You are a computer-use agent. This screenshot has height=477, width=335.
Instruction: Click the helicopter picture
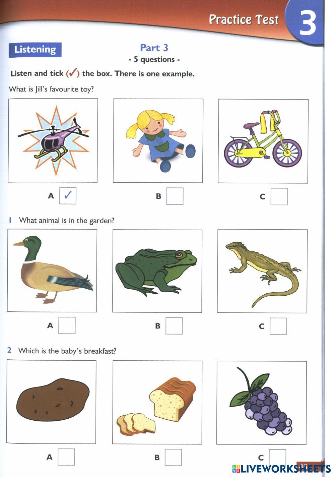(53, 140)
